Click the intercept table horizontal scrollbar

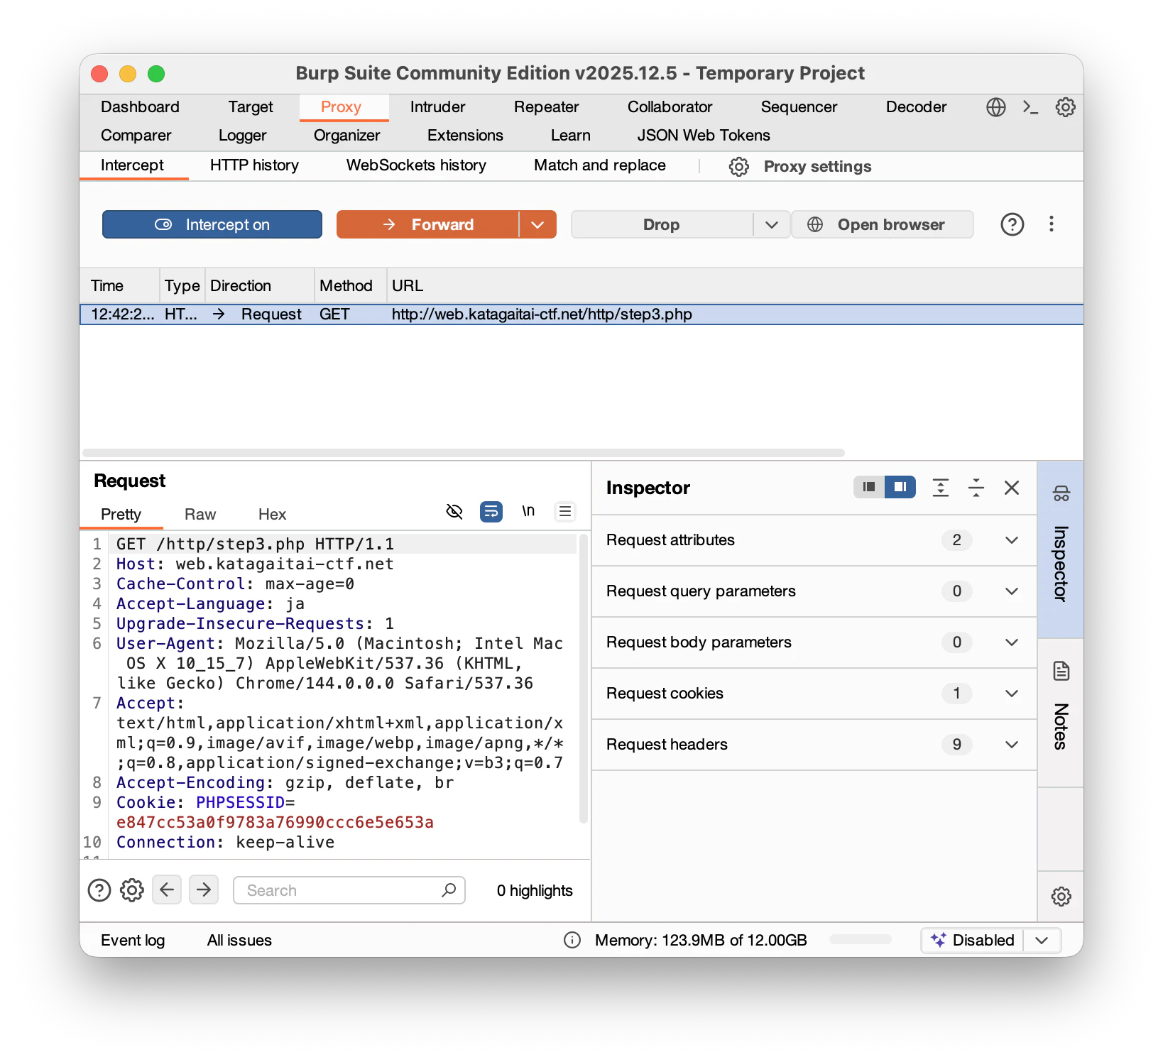click(464, 453)
